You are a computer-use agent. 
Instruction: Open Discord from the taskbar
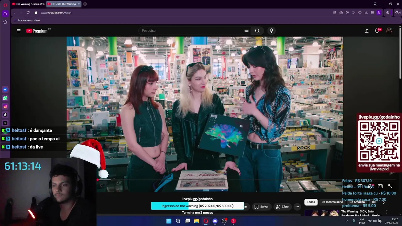(x=215, y=221)
